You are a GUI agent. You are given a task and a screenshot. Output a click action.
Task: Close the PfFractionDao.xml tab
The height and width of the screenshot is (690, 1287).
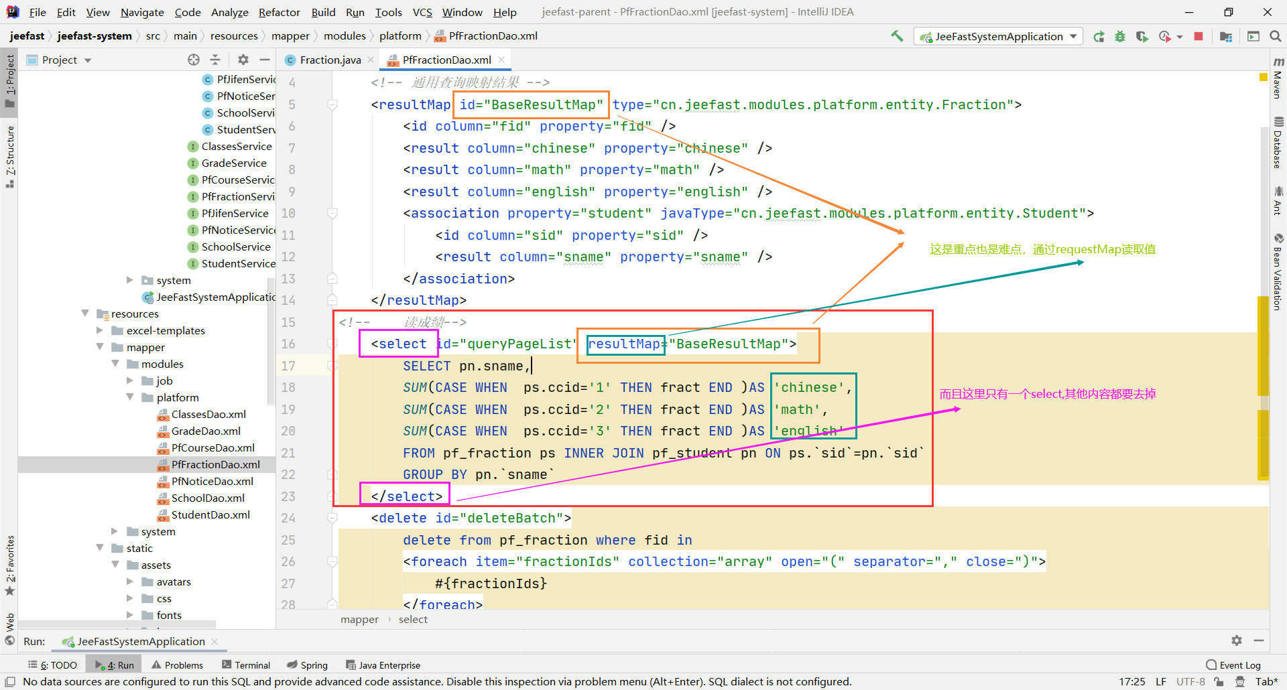[x=501, y=60]
